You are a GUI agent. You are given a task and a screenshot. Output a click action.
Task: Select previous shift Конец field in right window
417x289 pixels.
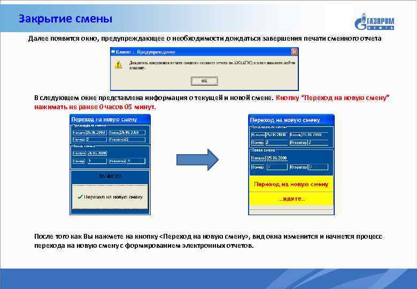(x=314, y=135)
